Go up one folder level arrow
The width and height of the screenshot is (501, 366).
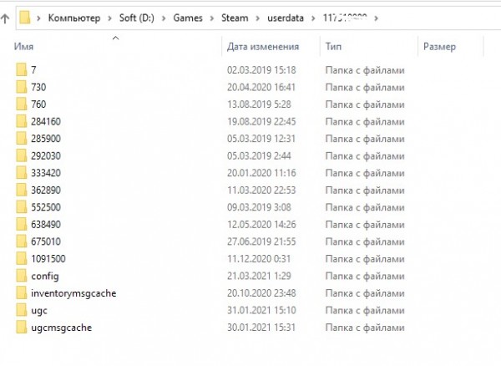point(5,19)
